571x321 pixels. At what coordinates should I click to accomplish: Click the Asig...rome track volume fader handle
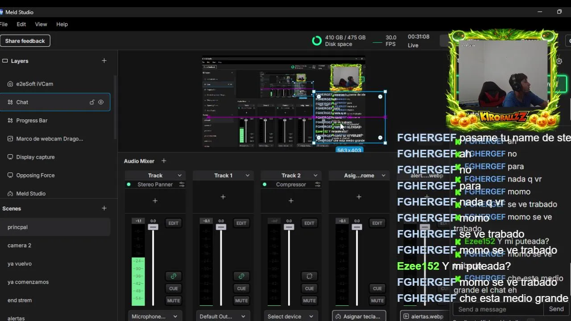tap(356, 227)
